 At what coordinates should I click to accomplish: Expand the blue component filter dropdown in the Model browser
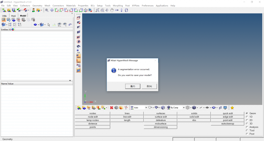pos(38,25)
